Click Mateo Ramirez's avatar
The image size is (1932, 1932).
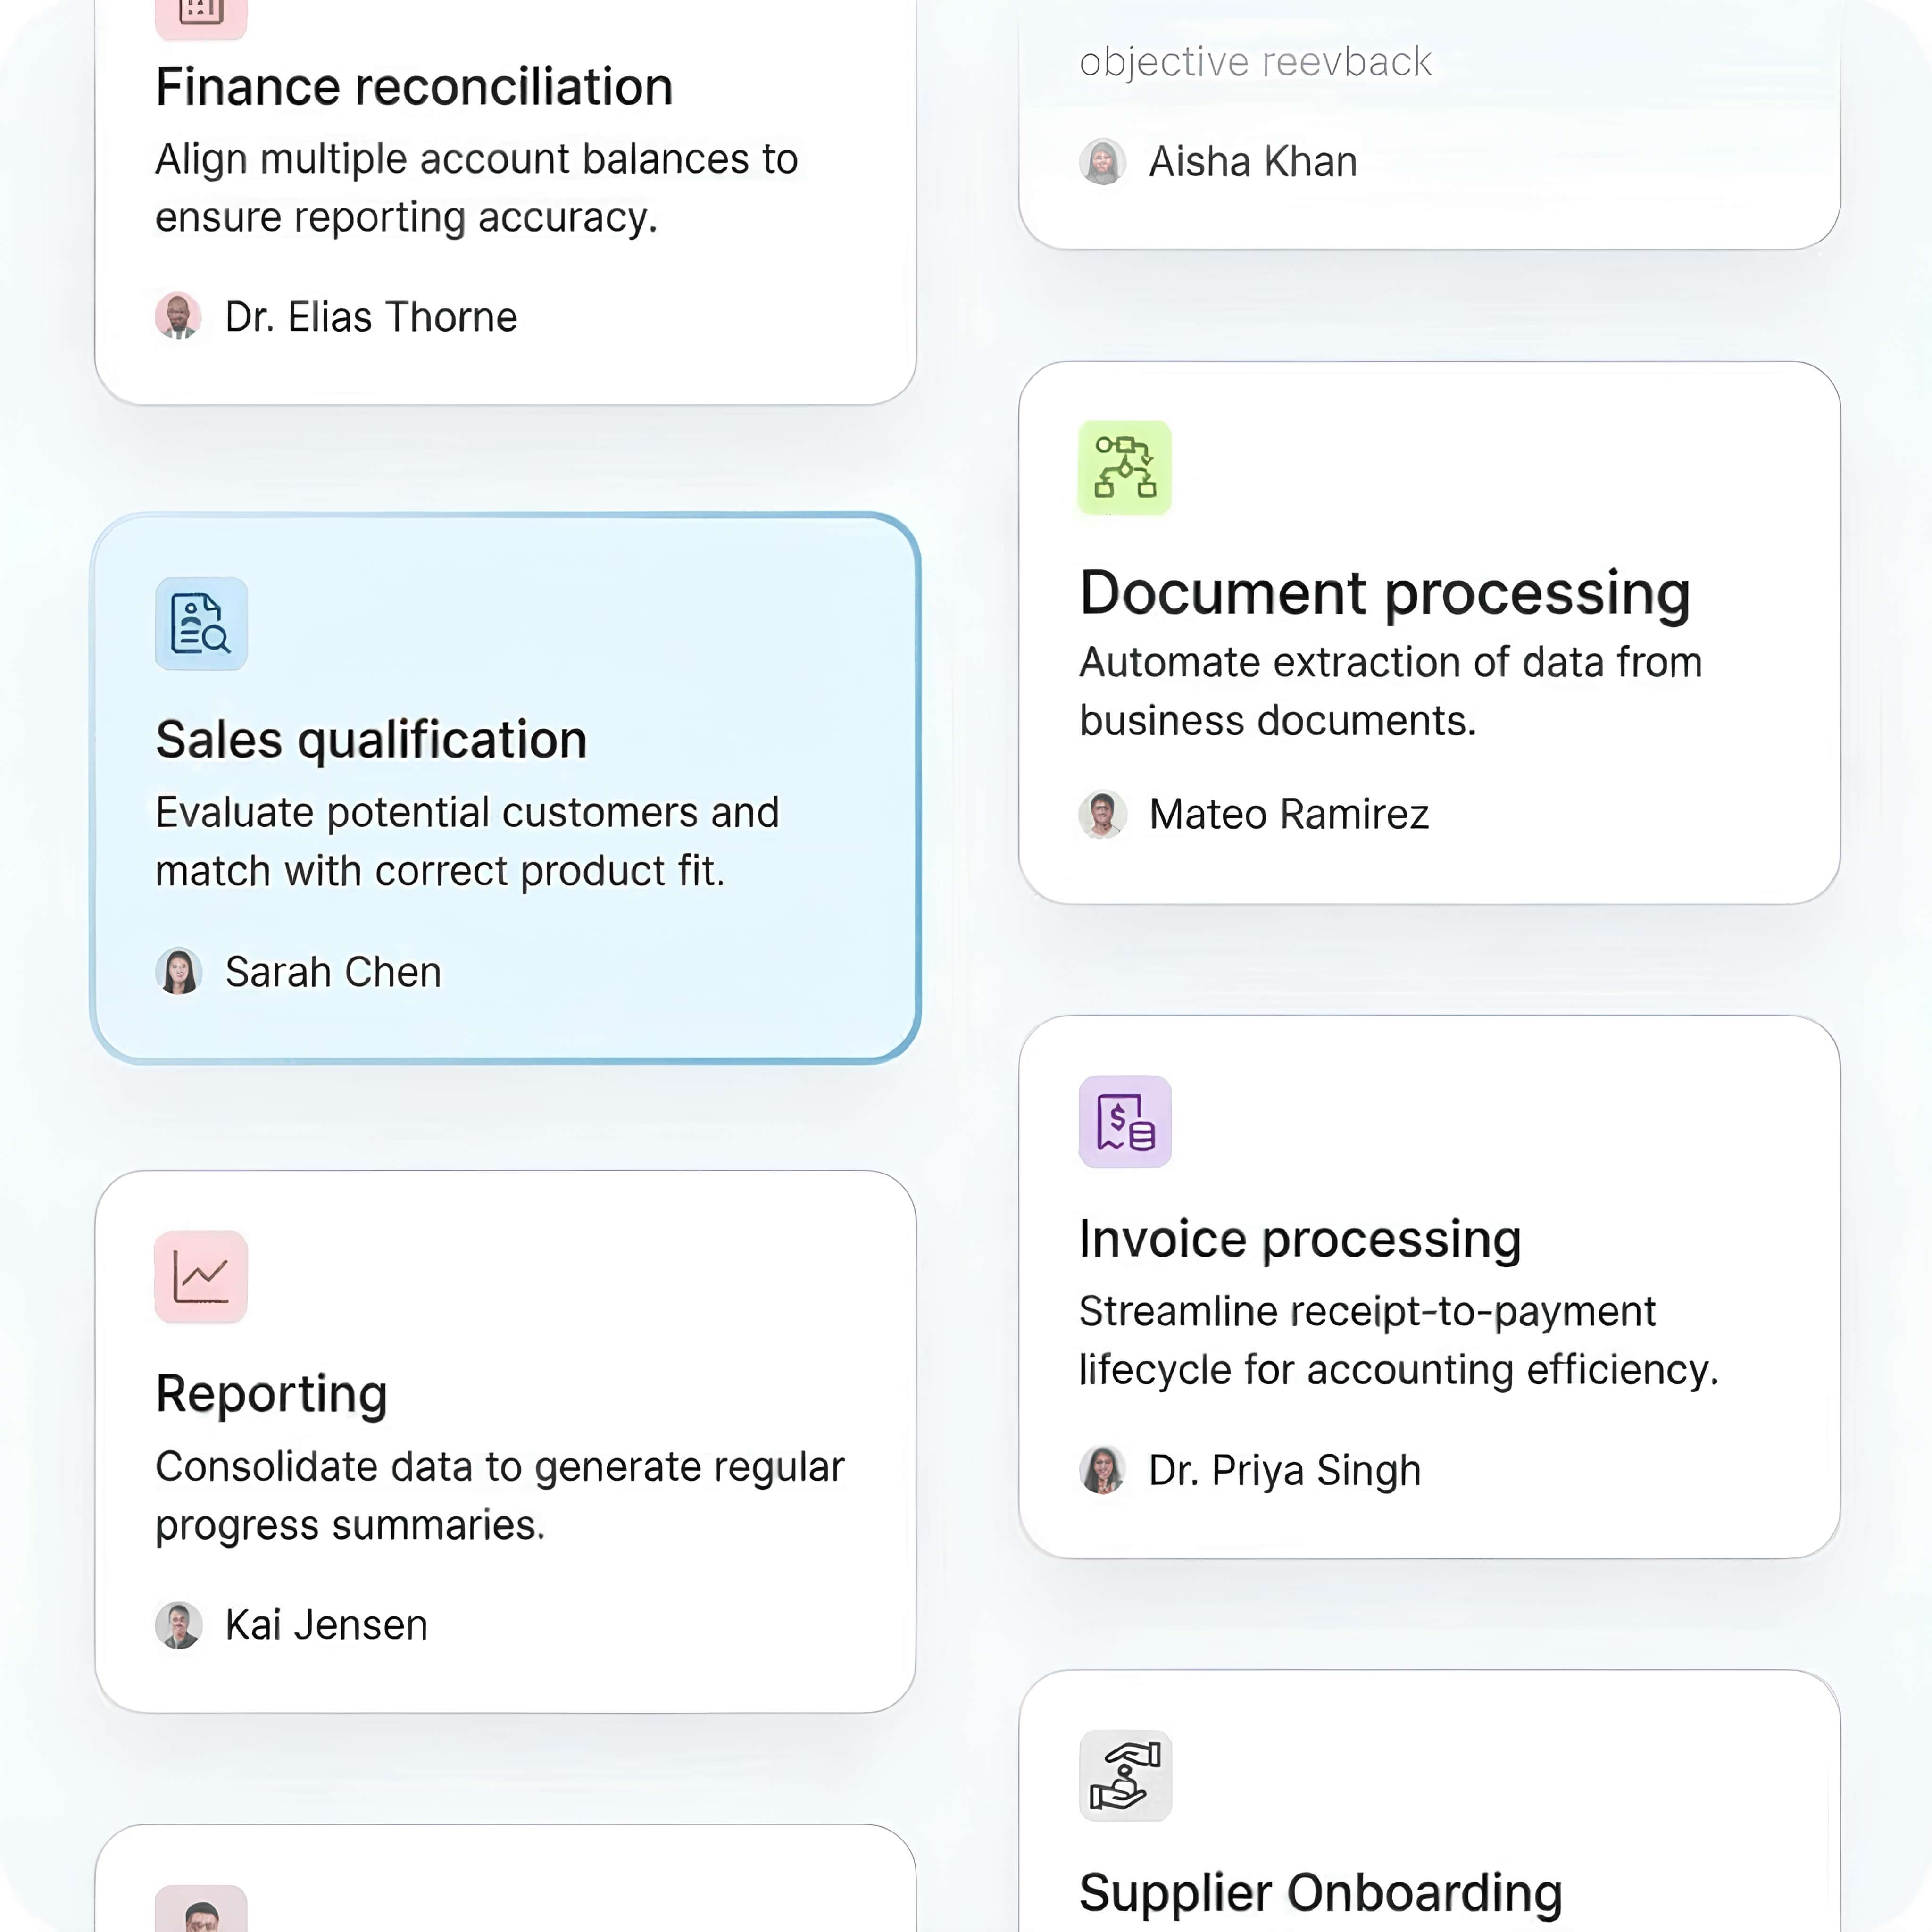[1102, 813]
